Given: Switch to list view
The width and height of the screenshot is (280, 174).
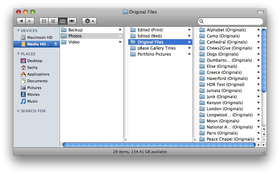Looking at the screenshot, I should click(53, 21).
